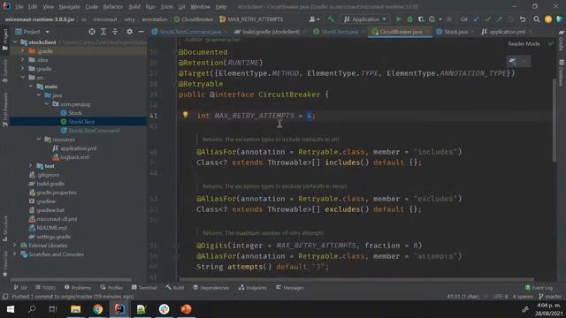This screenshot has width=566, height=318.
Task: Expand Scratches and Consoles node
Action: 15,254
